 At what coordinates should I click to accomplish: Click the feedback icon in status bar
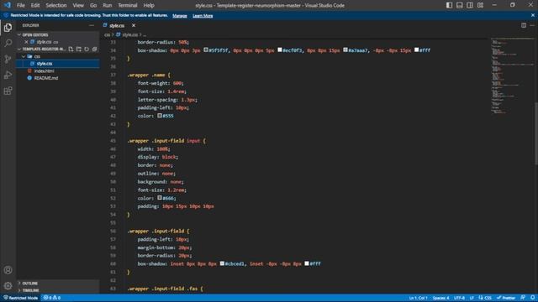click(523, 298)
